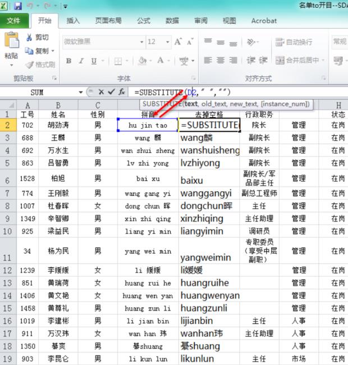Click the 合并后居中 (Merge and Center) button
This screenshot has height=365, width=348.
point(299,61)
